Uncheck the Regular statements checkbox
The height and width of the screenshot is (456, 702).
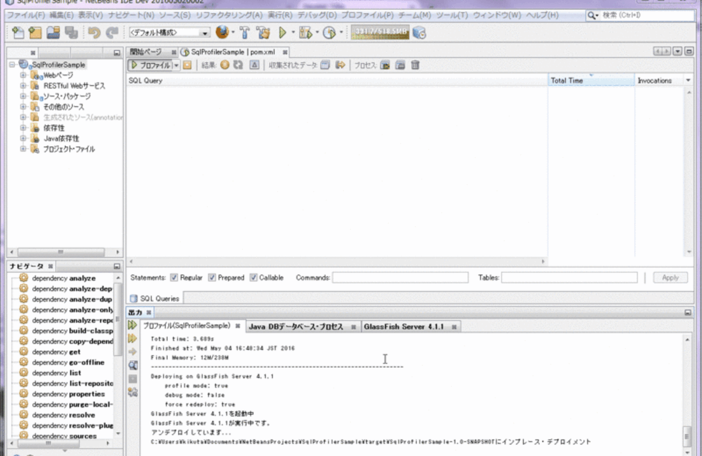pyautogui.click(x=174, y=278)
